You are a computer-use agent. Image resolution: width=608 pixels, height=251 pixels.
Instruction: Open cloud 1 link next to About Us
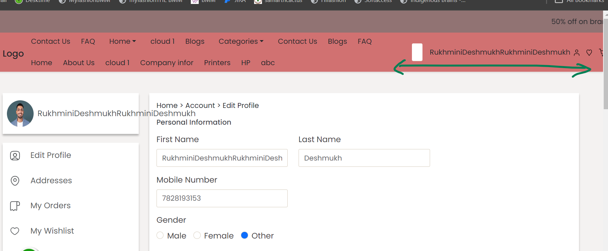click(117, 63)
